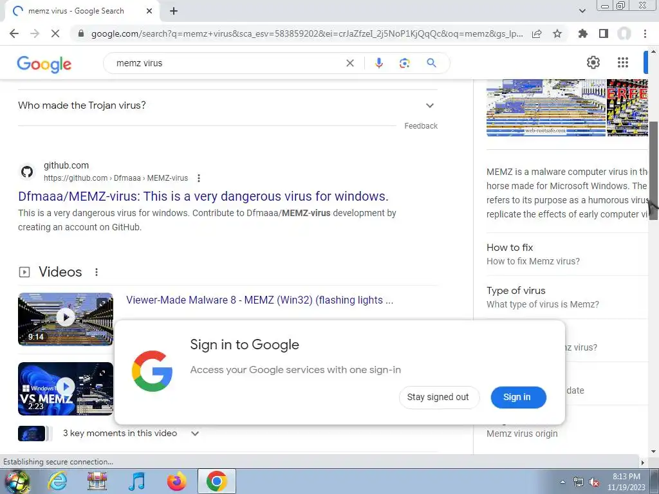The width and height of the screenshot is (659, 494).
Task: Click the horizontal scrollbar right arrow
Action: click(x=642, y=462)
